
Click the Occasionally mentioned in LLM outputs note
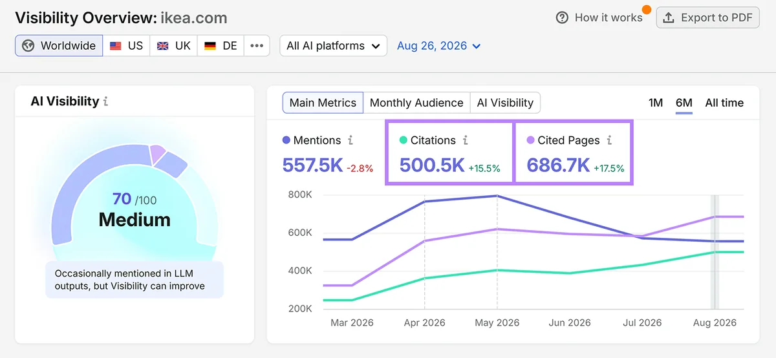(135, 280)
